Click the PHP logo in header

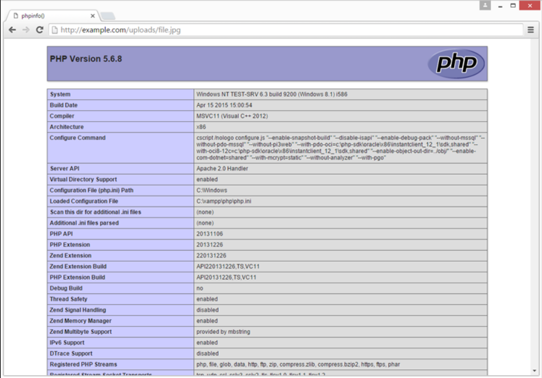(456, 63)
